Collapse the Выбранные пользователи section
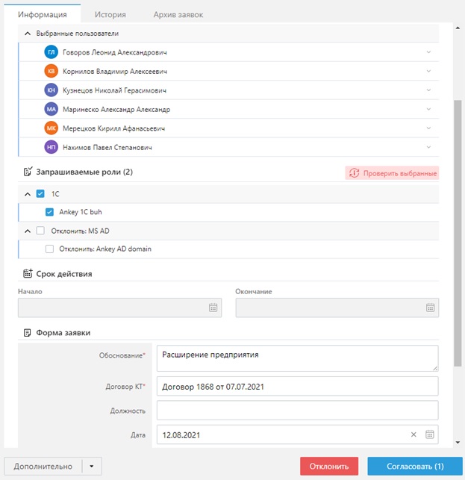Image resolution: width=465 pixels, height=480 pixels. [x=28, y=34]
